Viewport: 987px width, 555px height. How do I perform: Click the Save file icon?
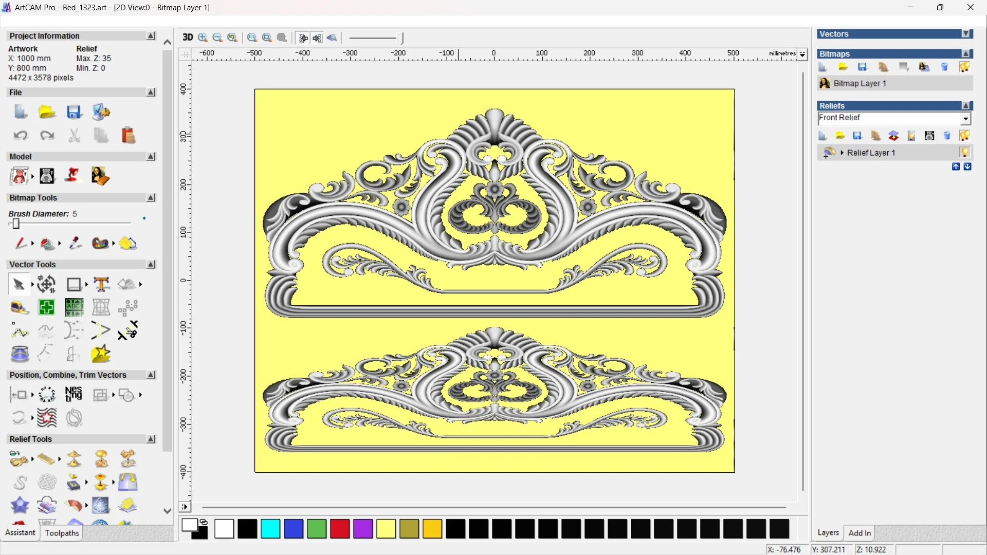click(x=74, y=112)
